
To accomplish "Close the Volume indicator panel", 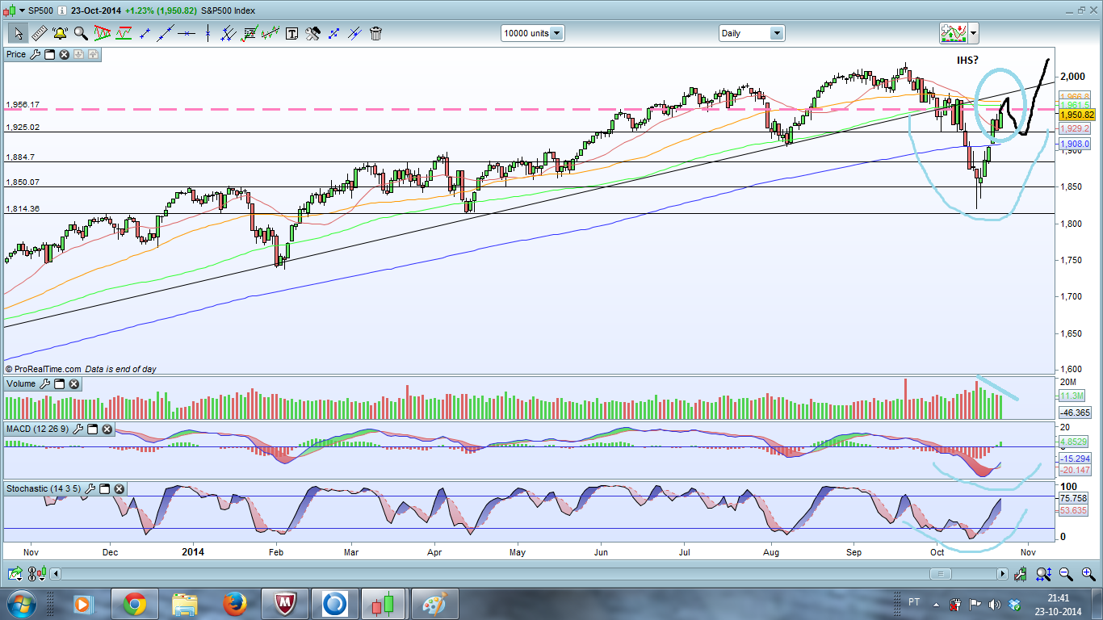I will pyautogui.click(x=73, y=383).
